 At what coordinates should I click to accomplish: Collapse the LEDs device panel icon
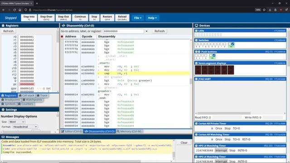tap(196, 31)
